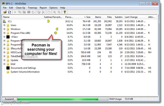Click the Users folder icon
The height and width of the screenshot is (106, 164).
pyautogui.click(x=8, y=25)
